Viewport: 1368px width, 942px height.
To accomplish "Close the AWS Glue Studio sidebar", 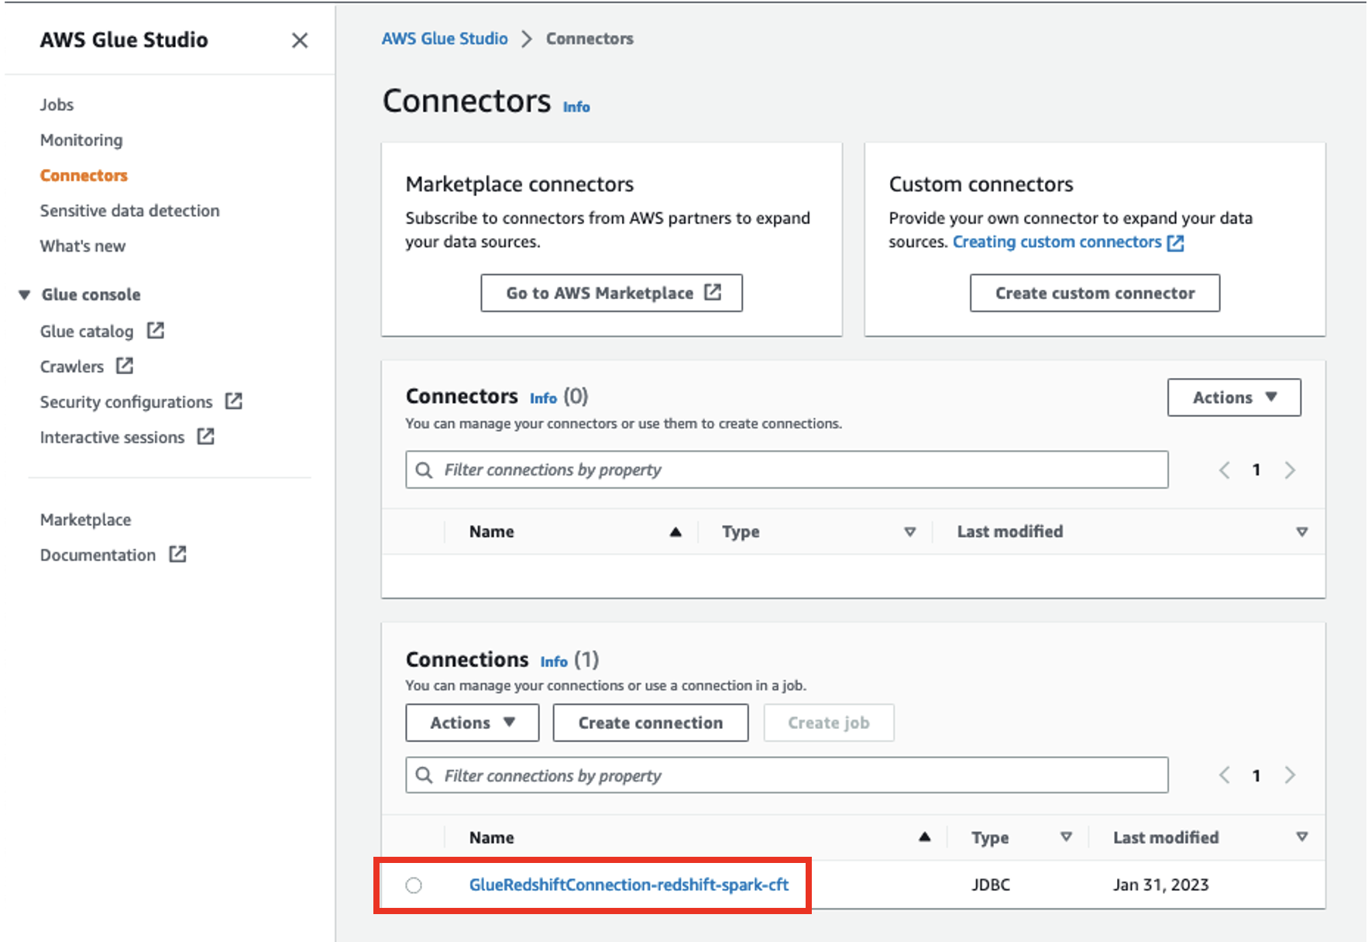I will [x=300, y=40].
